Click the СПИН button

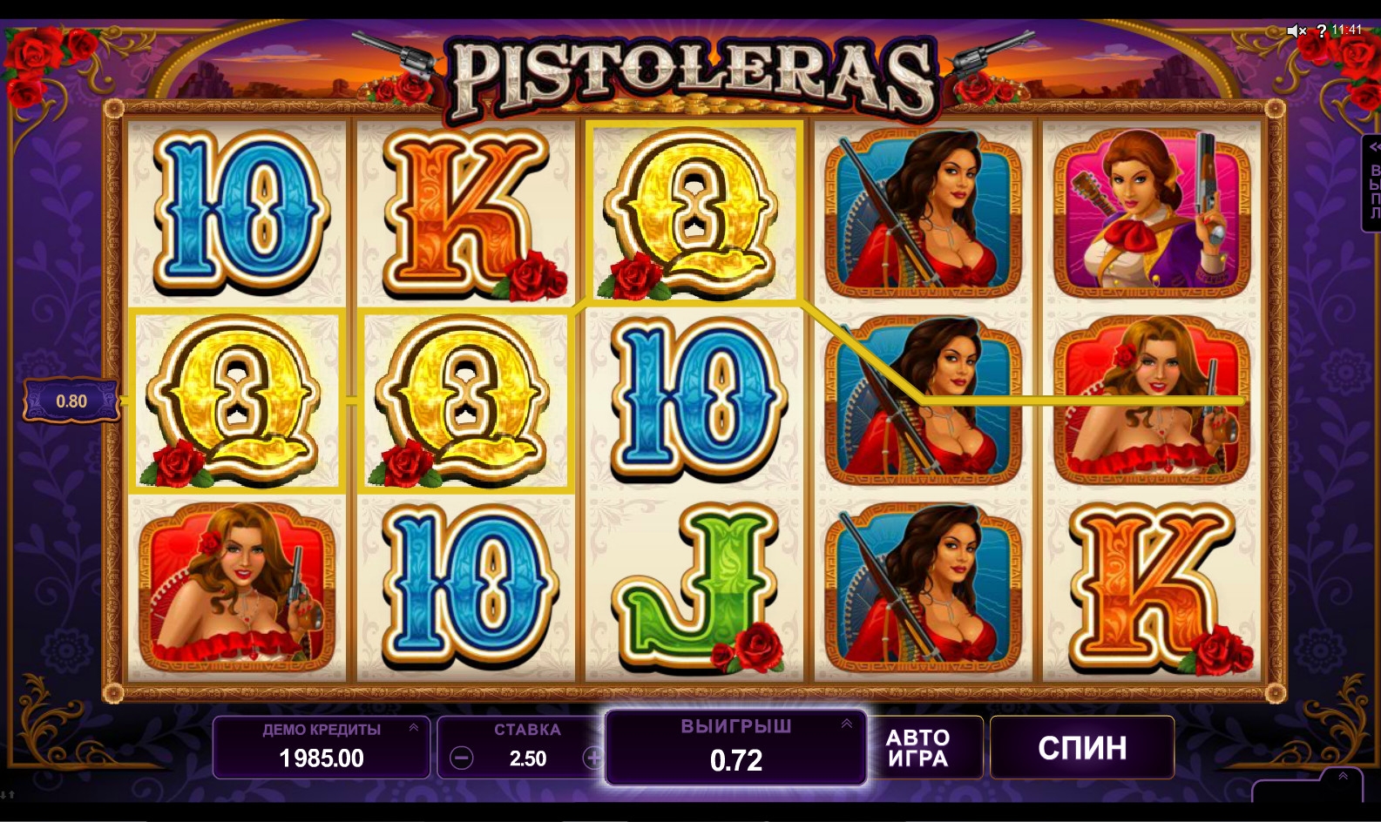tap(1082, 748)
